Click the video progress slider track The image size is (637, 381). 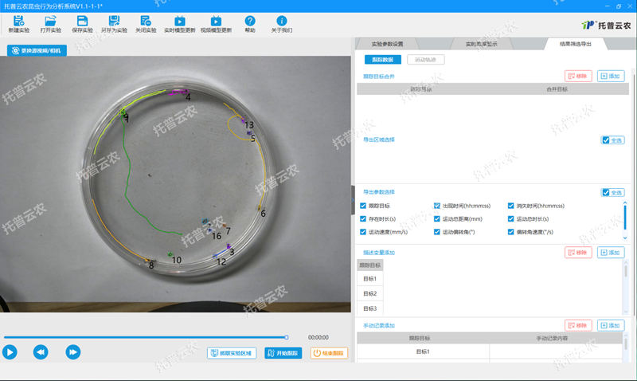pos(143,337)
